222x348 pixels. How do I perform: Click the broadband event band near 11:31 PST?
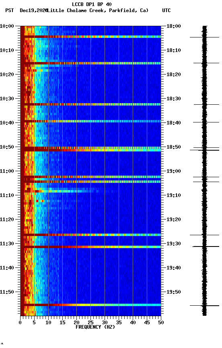click(x=90, y=247)
